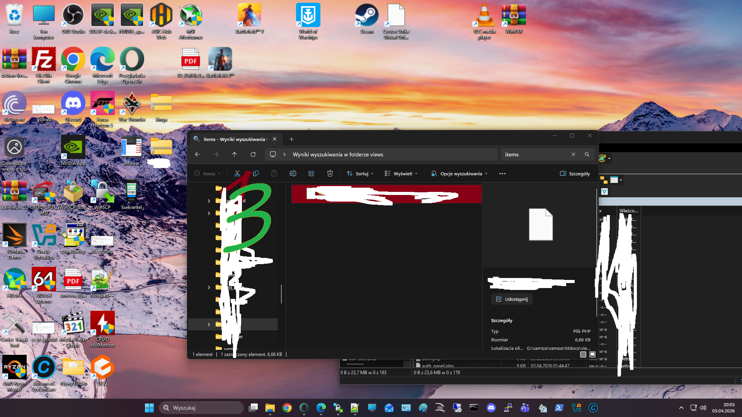This screenshot has height=417, width=742.
Task: Clear the items search field text
Action: pyautogui.click(x=574, y=154)
